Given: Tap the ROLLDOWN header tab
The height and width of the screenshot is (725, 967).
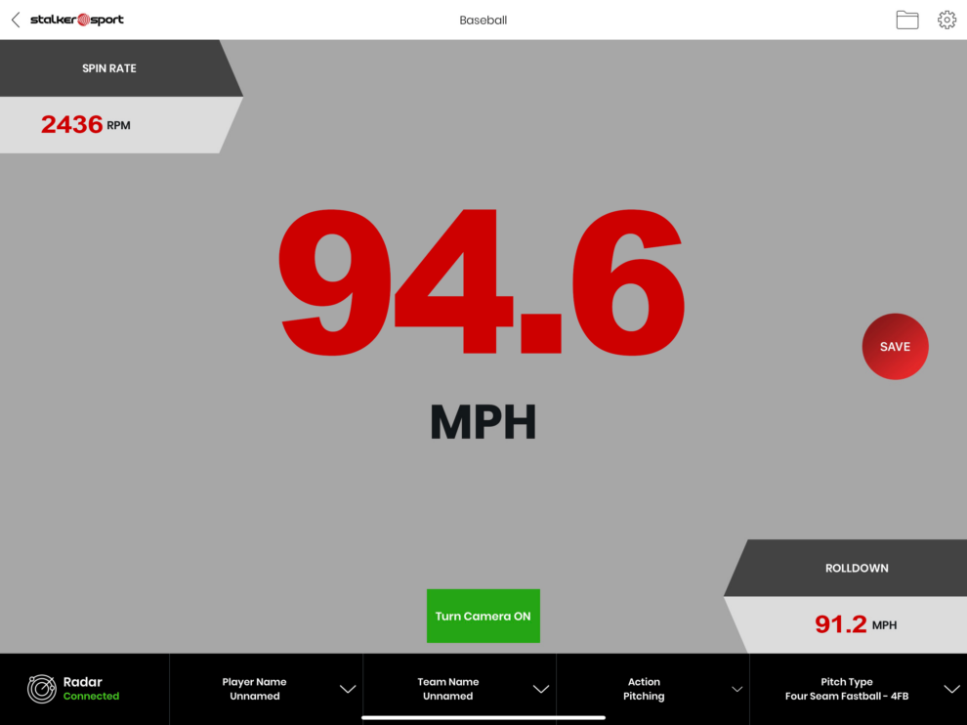Looking at the screenshot, I should (x=857, y=568).
